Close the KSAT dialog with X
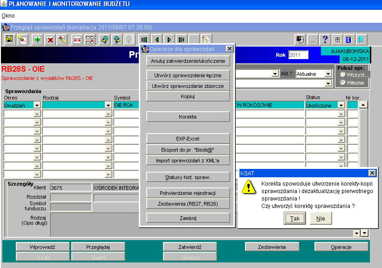The height and width of the screenshot is (268, 382). pyautogui.click(x=372, y=173)
